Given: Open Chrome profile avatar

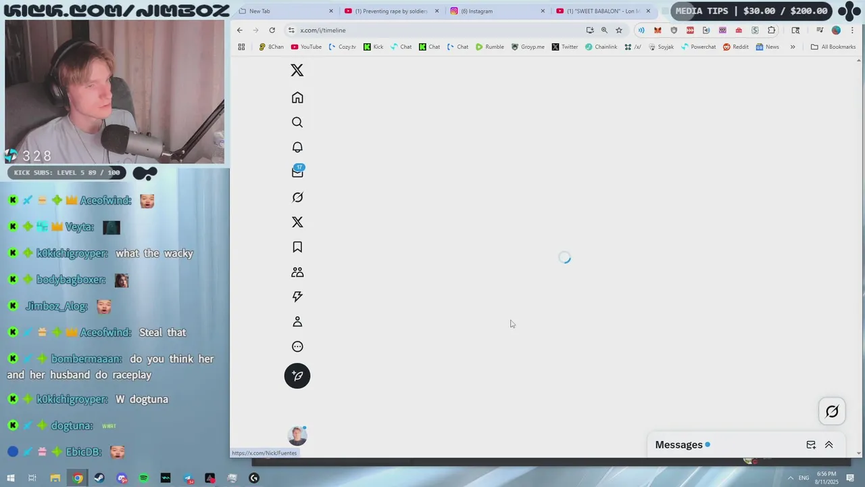Looking at the screenshot, I should (x=836, y=30).
